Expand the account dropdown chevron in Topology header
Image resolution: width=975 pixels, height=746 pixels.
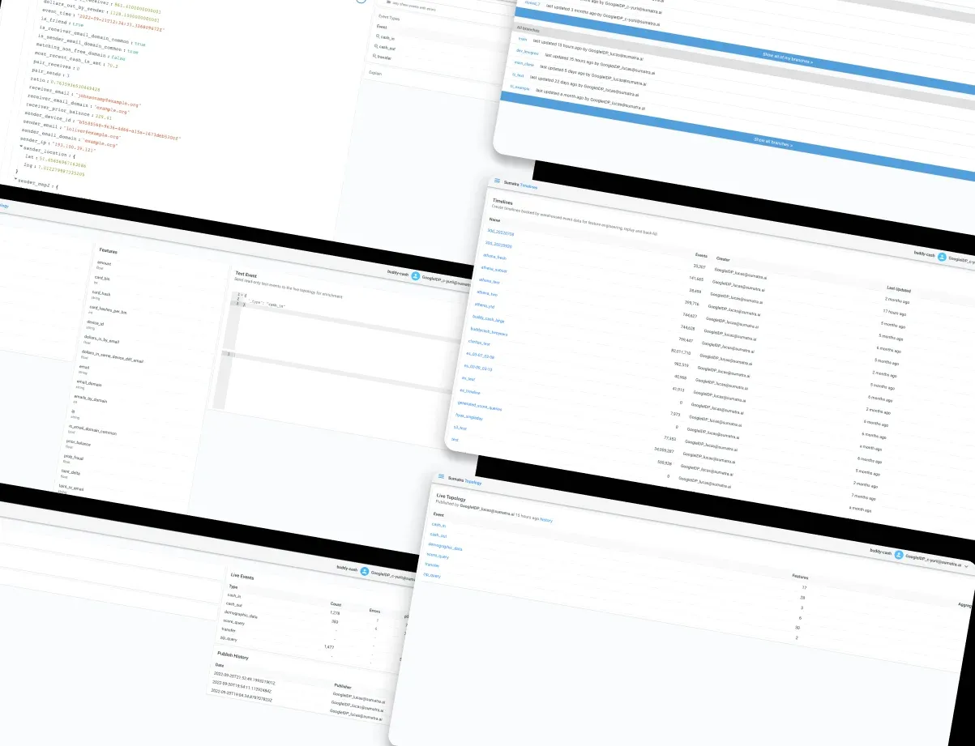pos(967,566)
